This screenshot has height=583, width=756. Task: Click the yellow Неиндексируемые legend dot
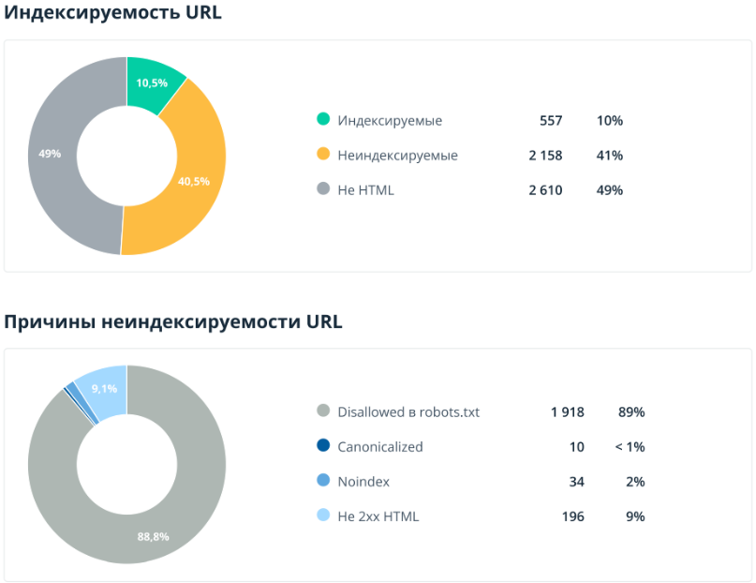click(x=323, y=155)
